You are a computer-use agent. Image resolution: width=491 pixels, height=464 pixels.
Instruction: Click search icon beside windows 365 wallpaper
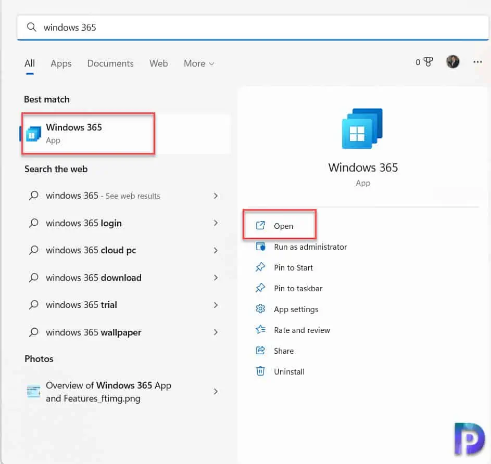[33, 332]
